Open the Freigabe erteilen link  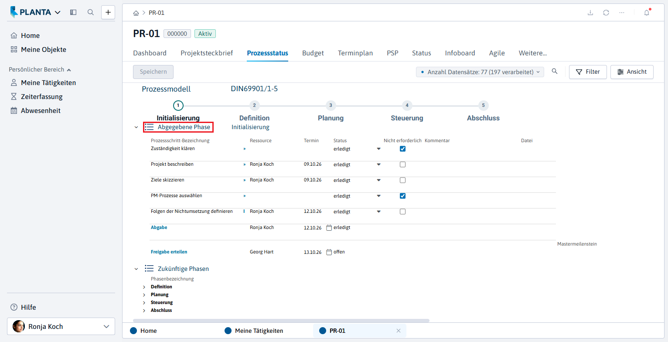tap(169, 252)
